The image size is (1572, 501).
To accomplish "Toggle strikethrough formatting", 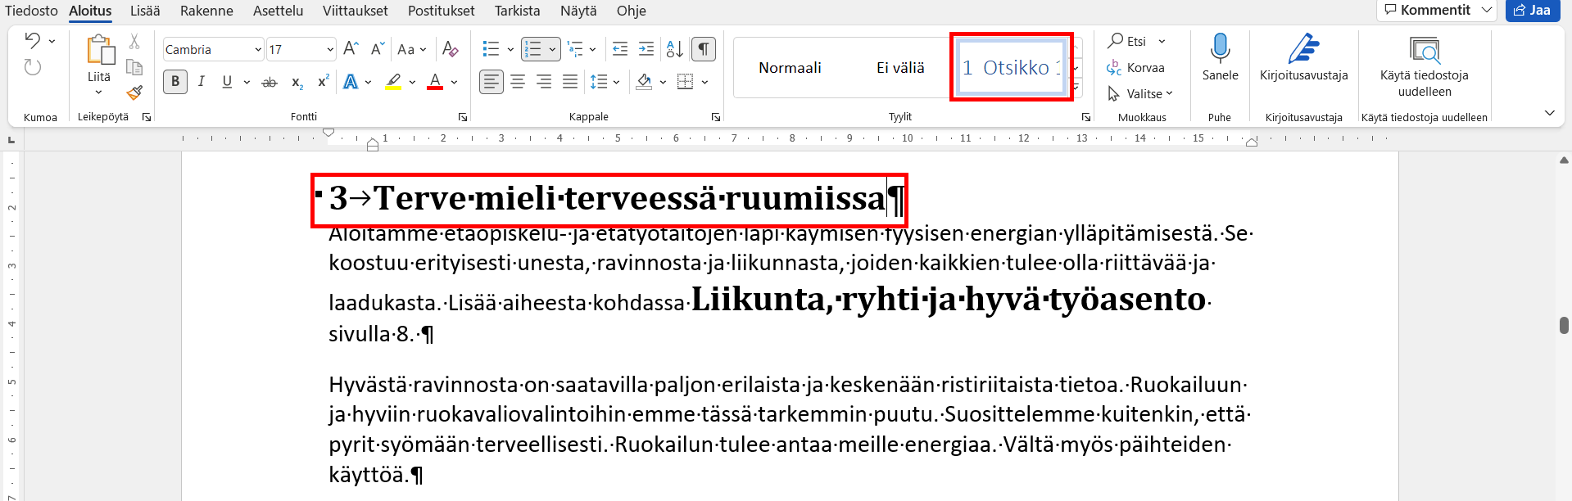I will [270, 82].
